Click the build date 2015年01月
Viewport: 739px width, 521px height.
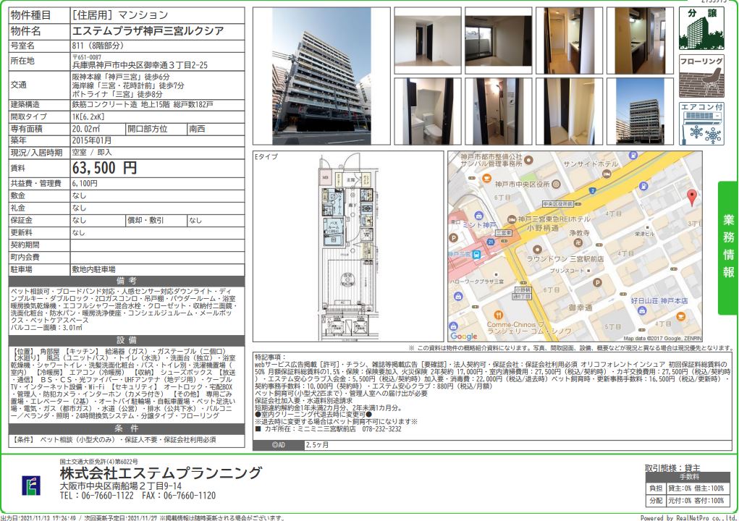tap(92, 140)
